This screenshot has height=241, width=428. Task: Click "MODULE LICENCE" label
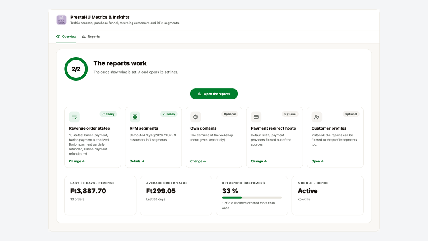(313, 183)
